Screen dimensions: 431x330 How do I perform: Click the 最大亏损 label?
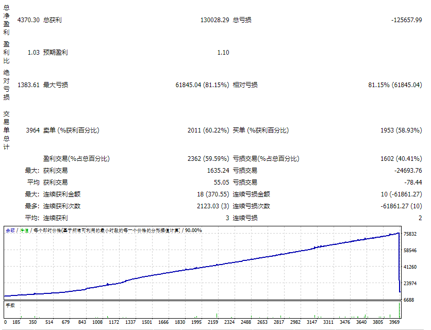pyautogui.click(x=56, y=85)
